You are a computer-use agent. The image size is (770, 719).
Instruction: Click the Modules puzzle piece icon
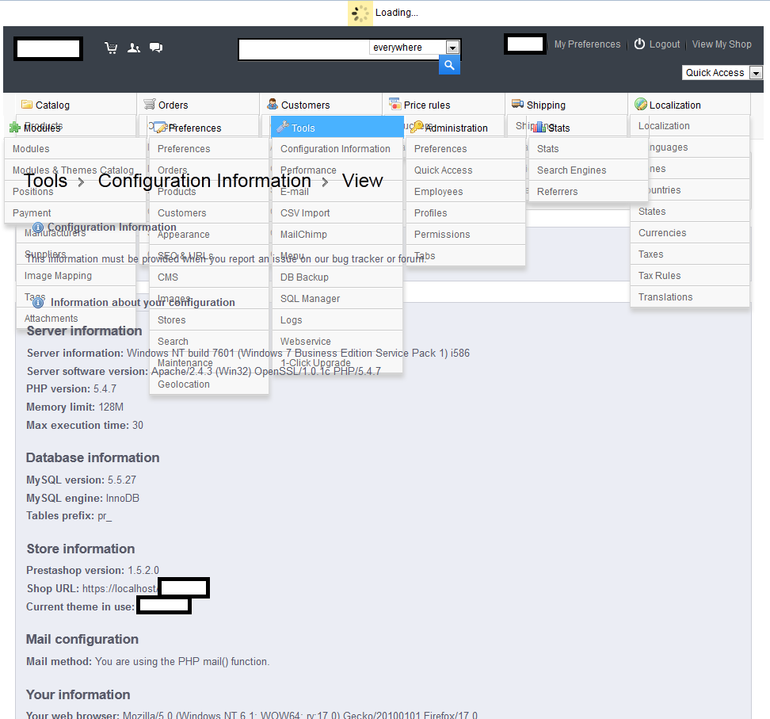coord(15,128)
